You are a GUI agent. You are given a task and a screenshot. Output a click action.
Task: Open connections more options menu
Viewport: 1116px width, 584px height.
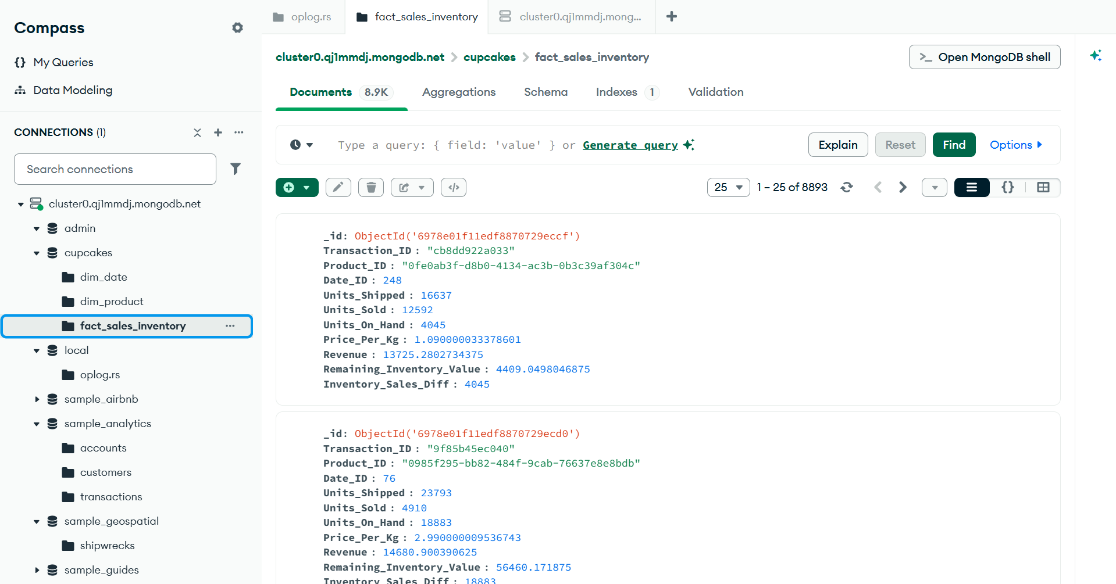[x=239, y=132]
